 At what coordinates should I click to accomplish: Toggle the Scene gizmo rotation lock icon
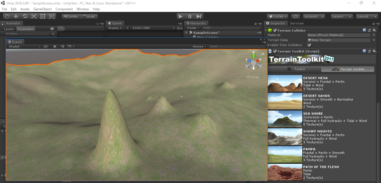point(263,54)
